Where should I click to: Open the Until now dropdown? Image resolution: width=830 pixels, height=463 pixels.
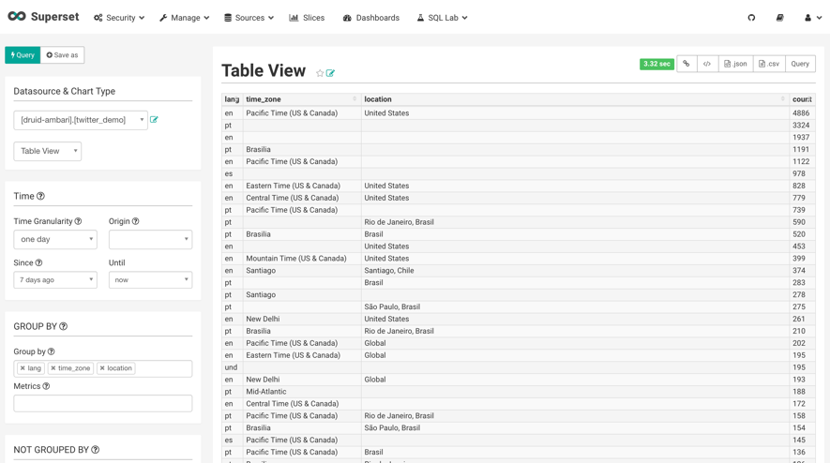(x=150, y=280)
